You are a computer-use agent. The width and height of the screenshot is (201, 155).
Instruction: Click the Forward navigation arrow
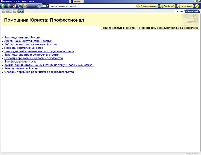(9, 6)
